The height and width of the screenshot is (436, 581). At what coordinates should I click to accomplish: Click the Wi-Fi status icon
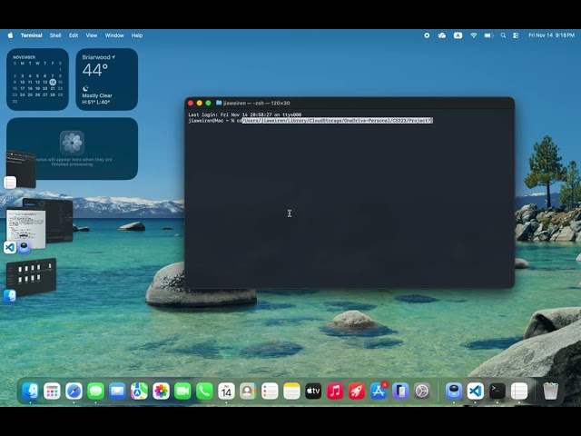click(473, 35)
